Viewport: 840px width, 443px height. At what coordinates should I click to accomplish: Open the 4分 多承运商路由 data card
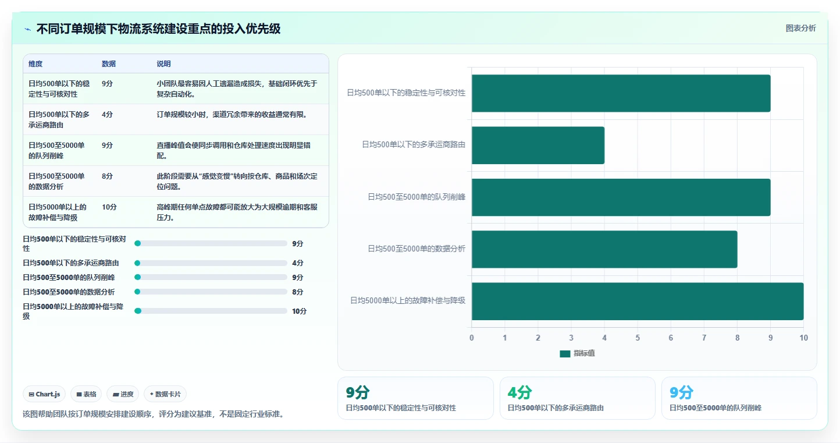coord(578,398)
